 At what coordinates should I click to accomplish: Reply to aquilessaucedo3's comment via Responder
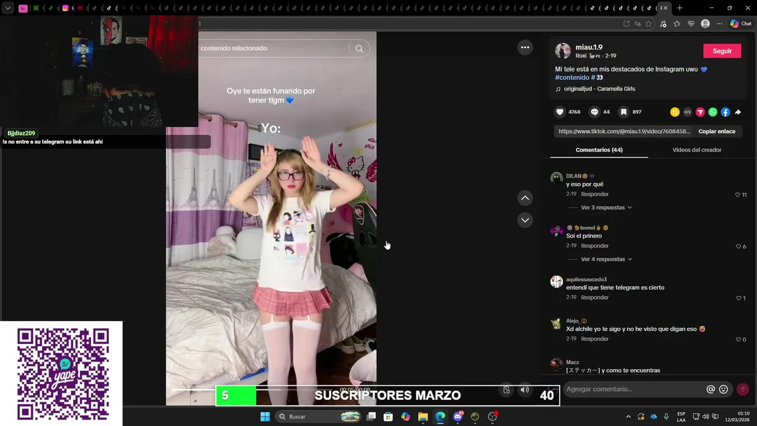point(594,298)
